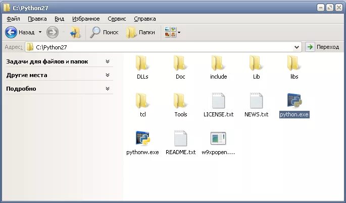Click the w9xpopen.... file name label
Image resolution: width=346 pixels, height=203 pixels.
[x=218, y=152]
